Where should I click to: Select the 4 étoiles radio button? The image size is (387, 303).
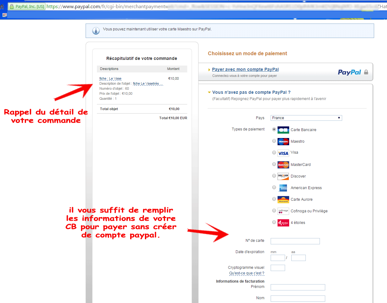(274, 222)
